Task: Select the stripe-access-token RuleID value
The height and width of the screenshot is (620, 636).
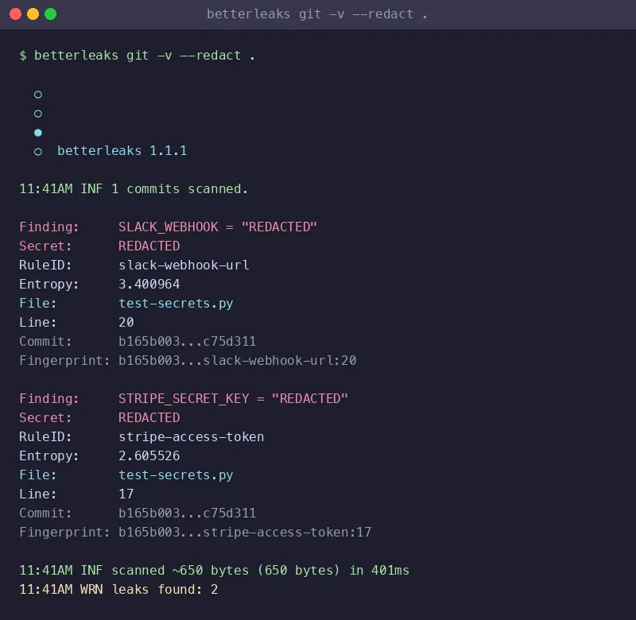Action: click(x=190, y=436)
